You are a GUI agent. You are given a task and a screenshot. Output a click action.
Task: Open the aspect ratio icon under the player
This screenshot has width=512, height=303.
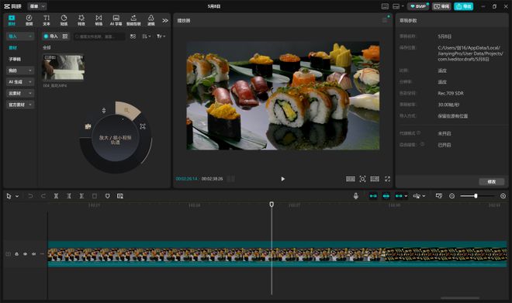point(375,179)
